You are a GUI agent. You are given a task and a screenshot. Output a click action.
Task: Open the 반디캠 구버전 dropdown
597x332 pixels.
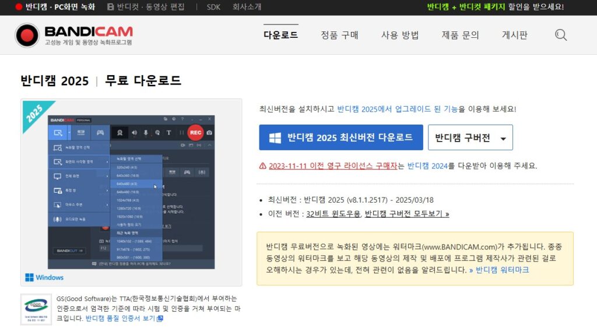tap(470, 137)
